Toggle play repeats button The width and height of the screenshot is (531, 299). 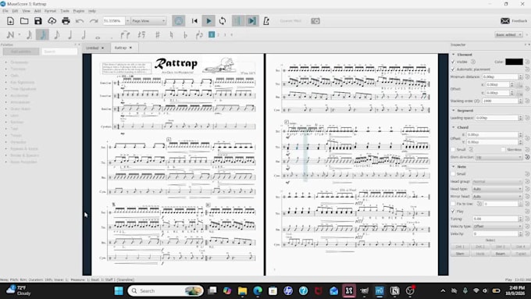point(238,21)
